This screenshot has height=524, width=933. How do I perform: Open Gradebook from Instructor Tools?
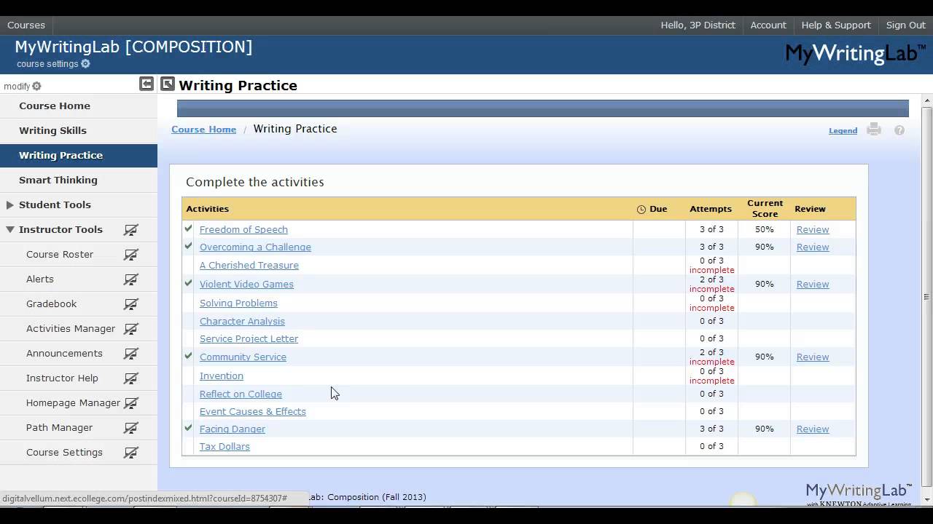tap(51, 303)
